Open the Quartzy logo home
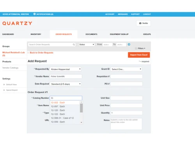195x146 pixels. tap(17, 23)
